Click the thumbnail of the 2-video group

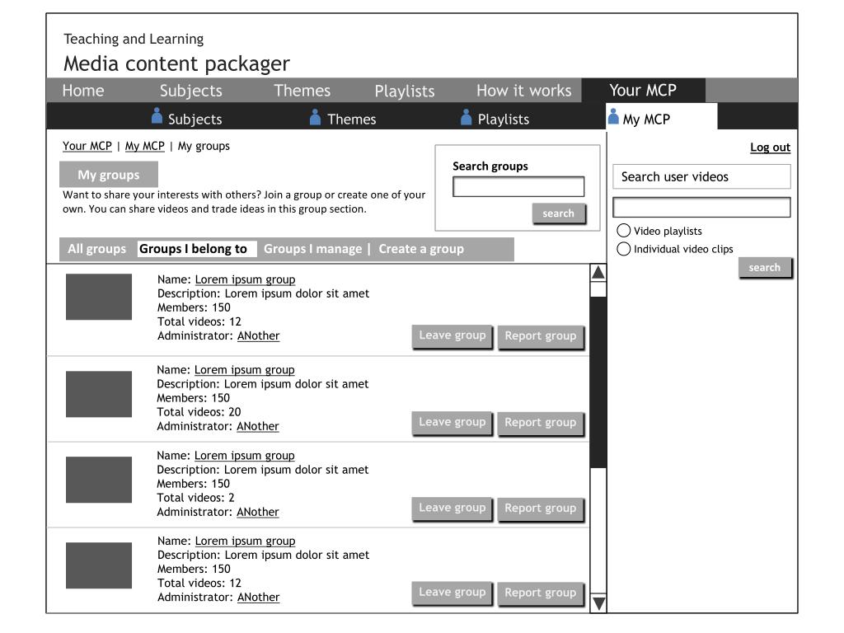[x=99, y=480]
